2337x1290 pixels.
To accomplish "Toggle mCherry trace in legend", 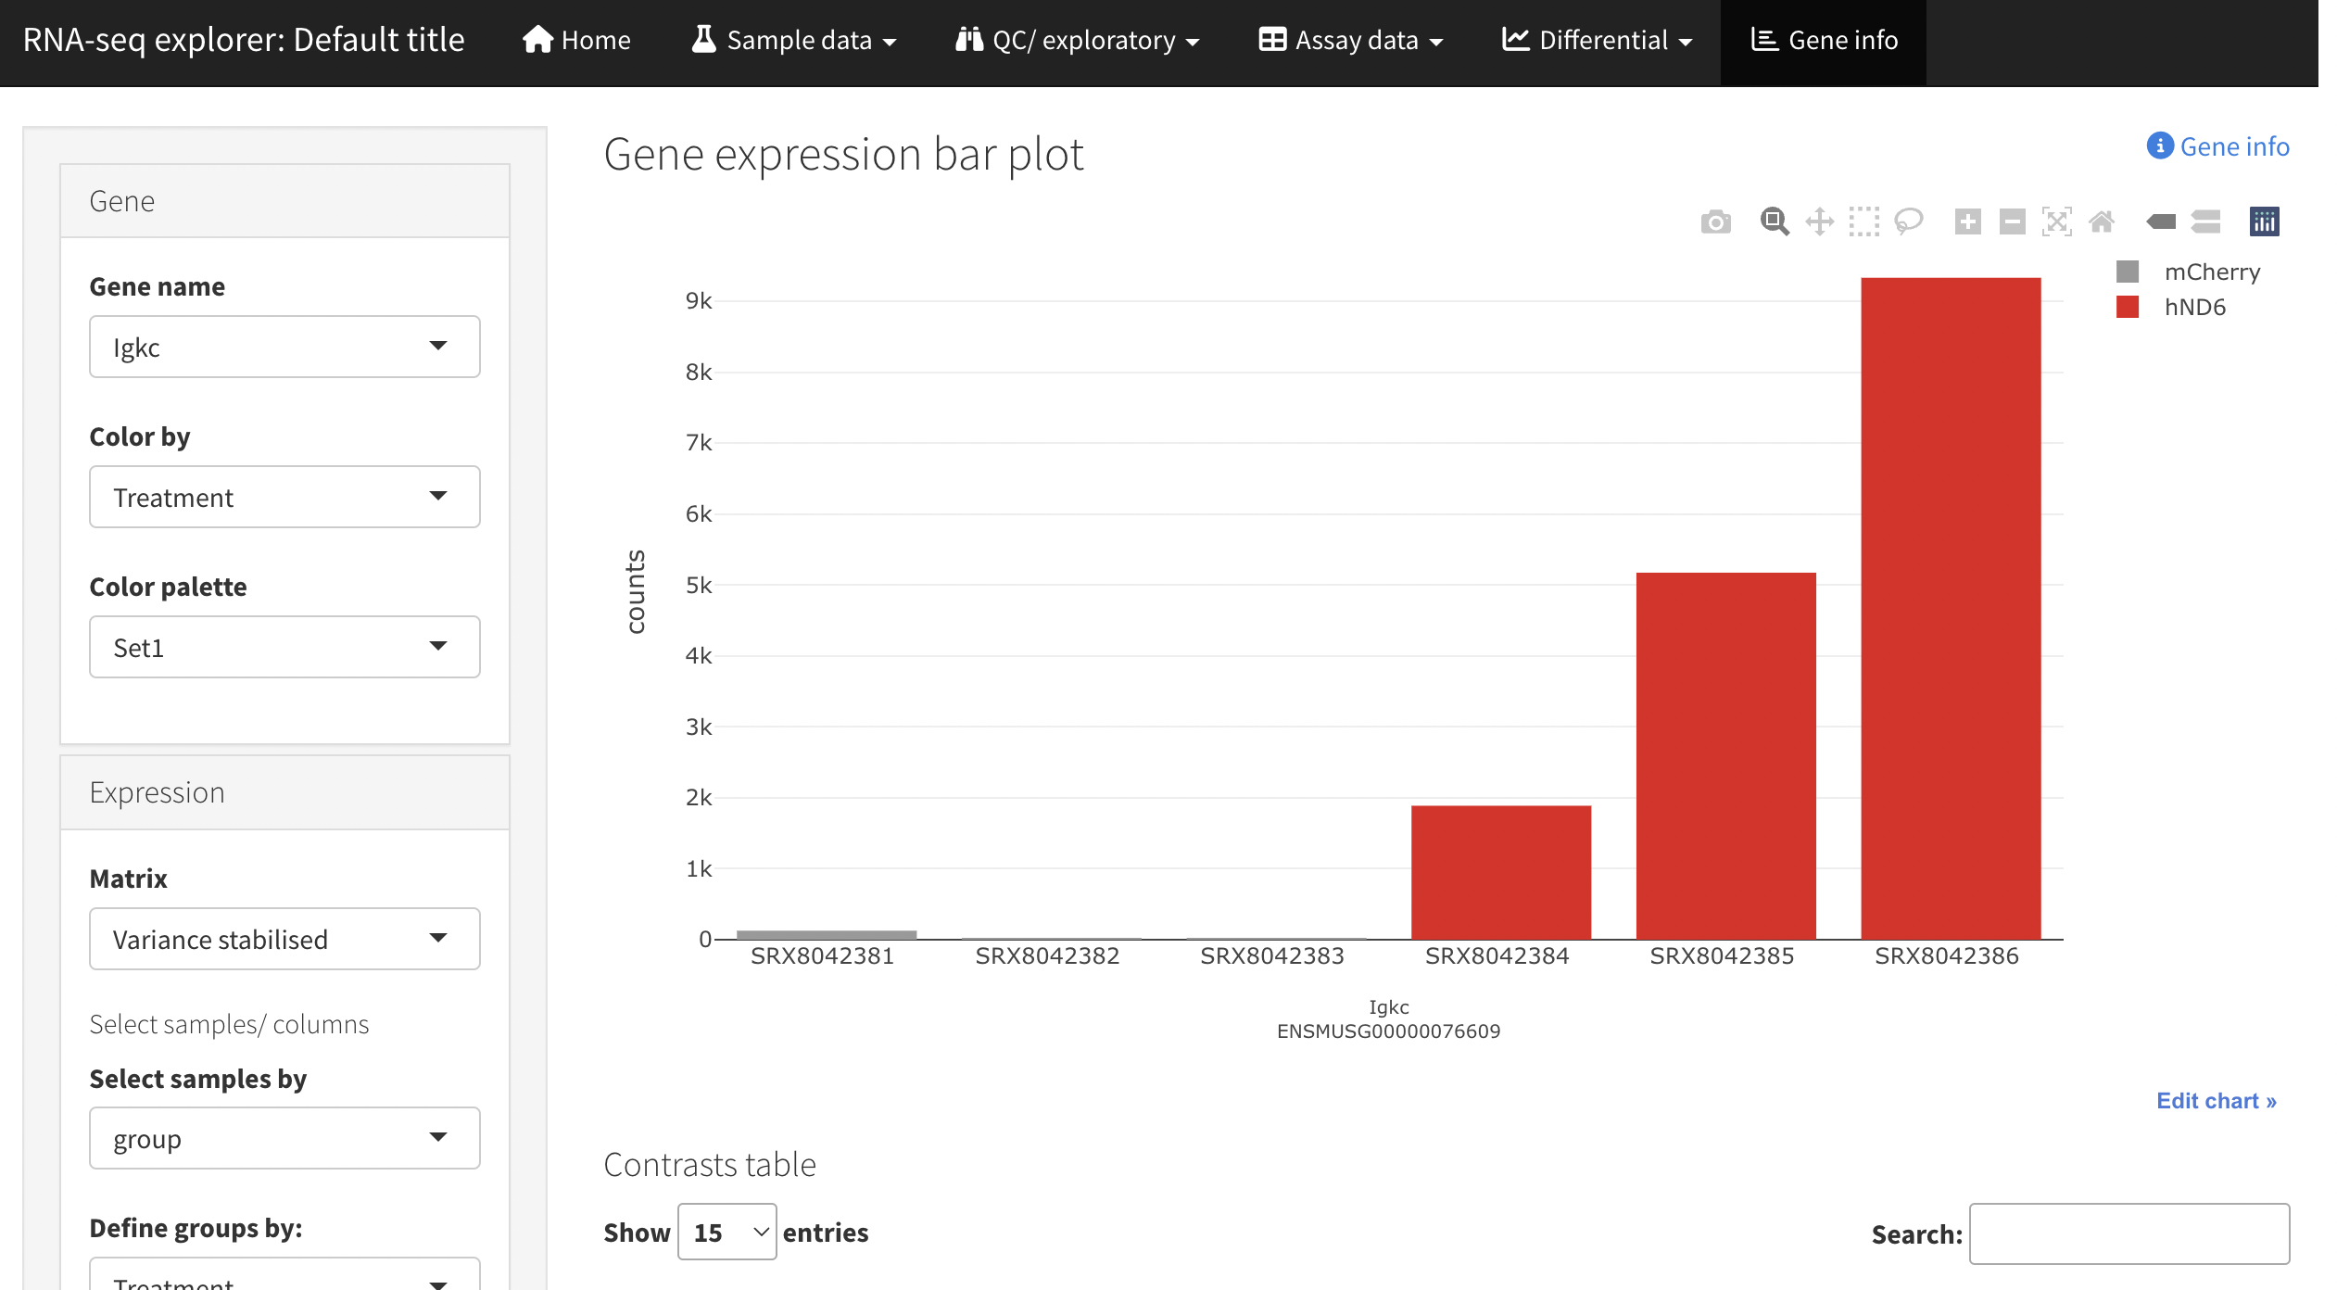I will pyautogui.click(x=2211, y=272).
